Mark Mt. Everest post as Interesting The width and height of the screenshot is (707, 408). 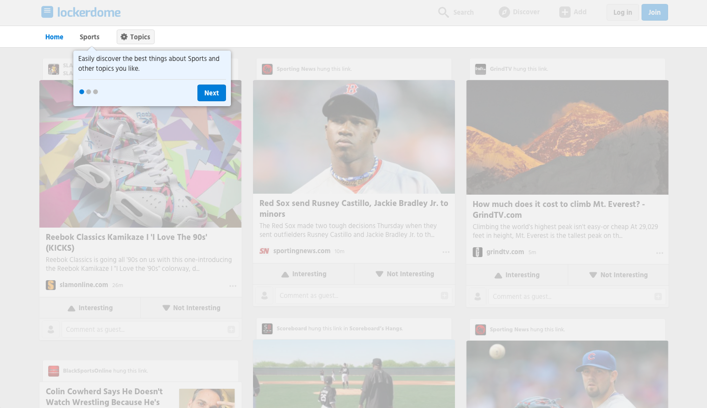[517, 275]
